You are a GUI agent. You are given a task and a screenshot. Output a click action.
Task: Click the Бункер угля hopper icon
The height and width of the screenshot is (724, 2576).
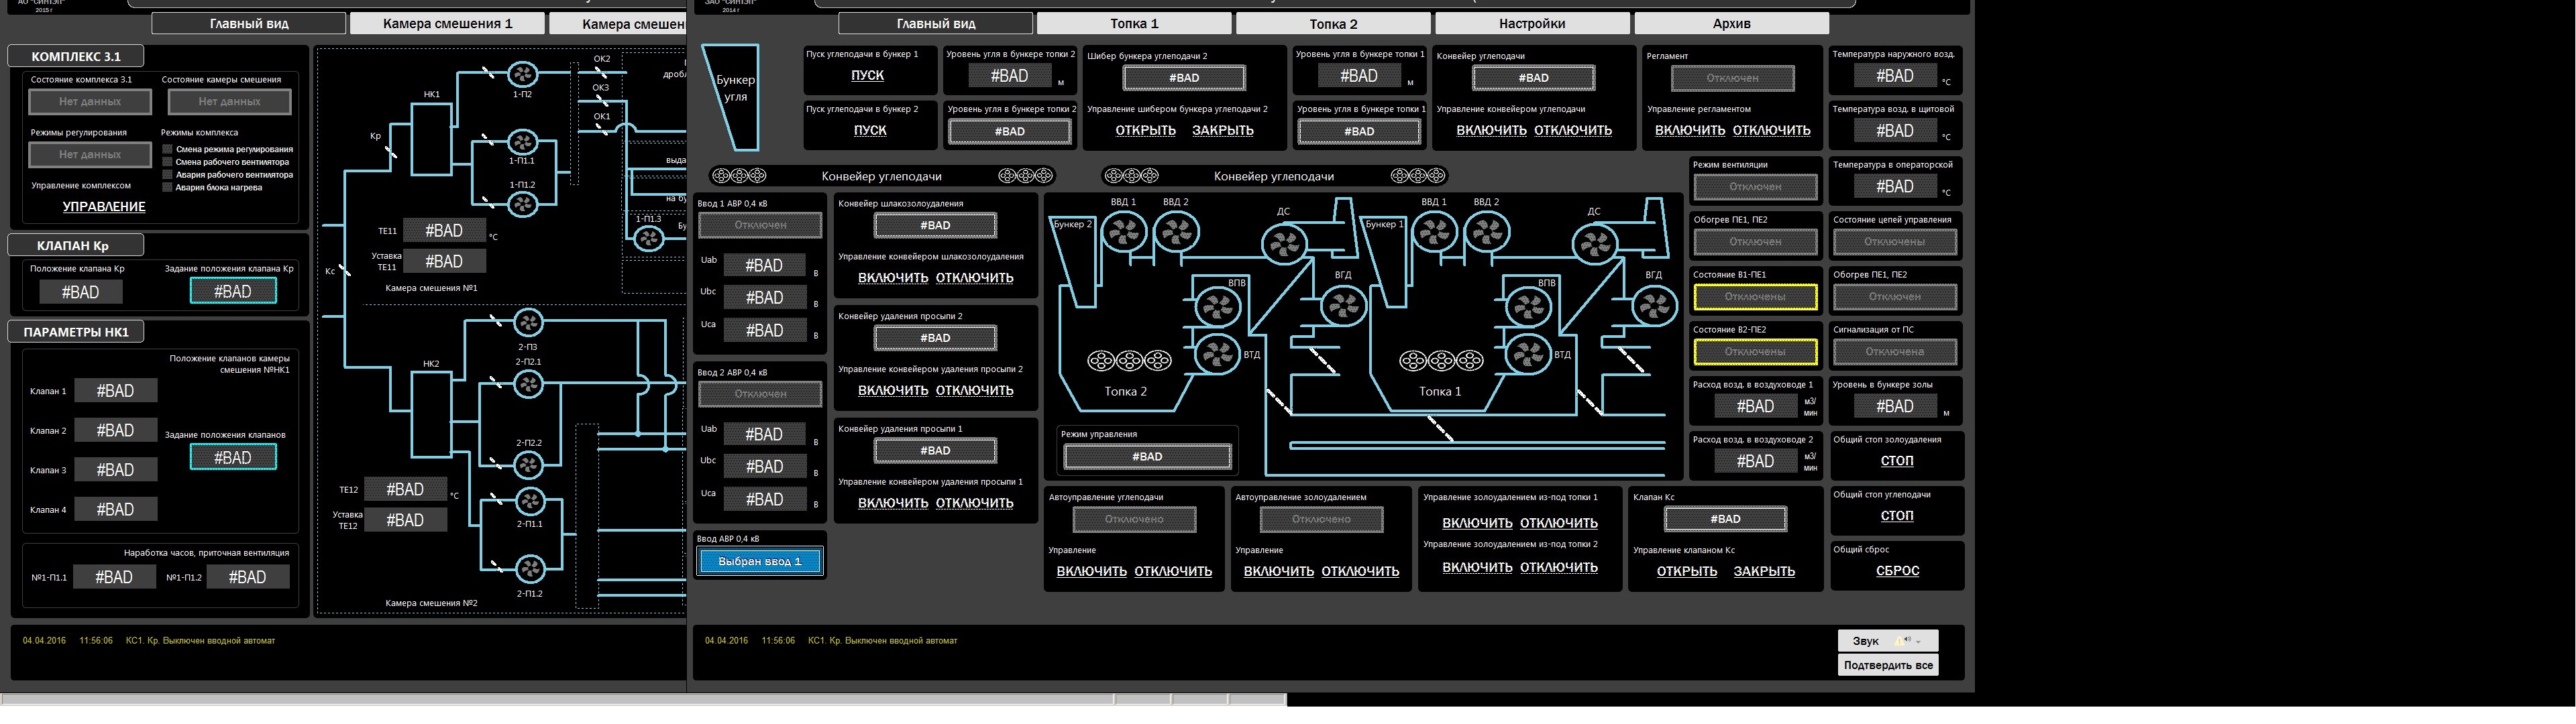732,97
